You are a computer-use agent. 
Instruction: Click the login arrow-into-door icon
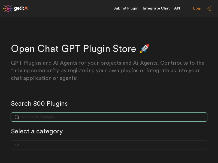[209, 8]
